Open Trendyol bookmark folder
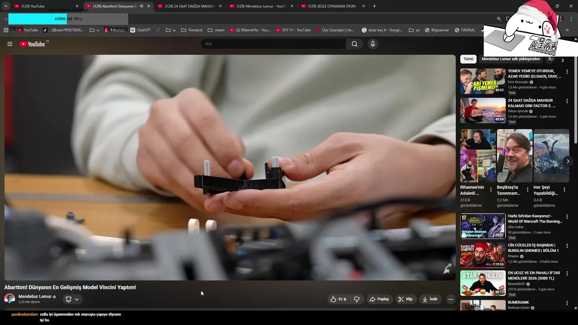 tap(191, 30)
